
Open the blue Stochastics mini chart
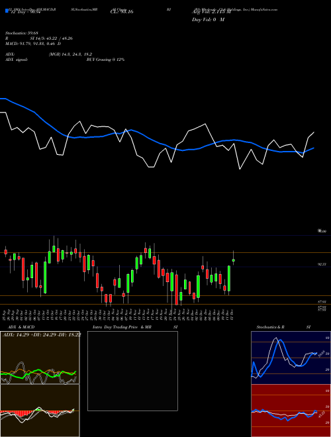(291, 358)
